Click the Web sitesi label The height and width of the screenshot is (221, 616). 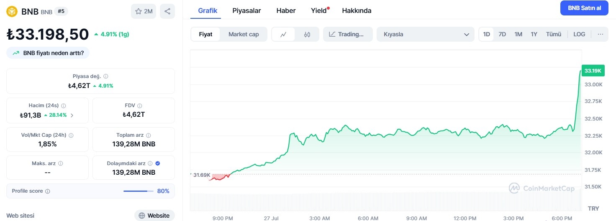click(x=20, y=216)
